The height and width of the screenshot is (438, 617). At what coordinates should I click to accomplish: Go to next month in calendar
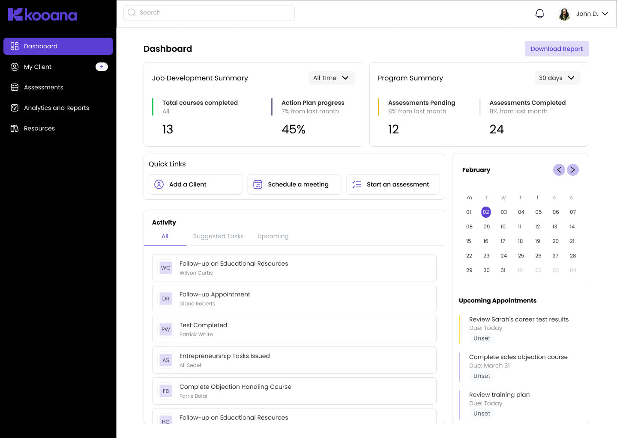573,170
